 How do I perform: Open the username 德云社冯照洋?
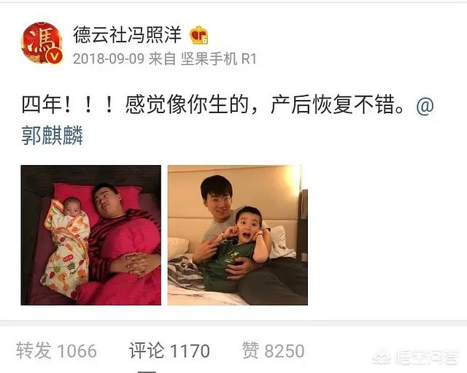coord(127,35)
